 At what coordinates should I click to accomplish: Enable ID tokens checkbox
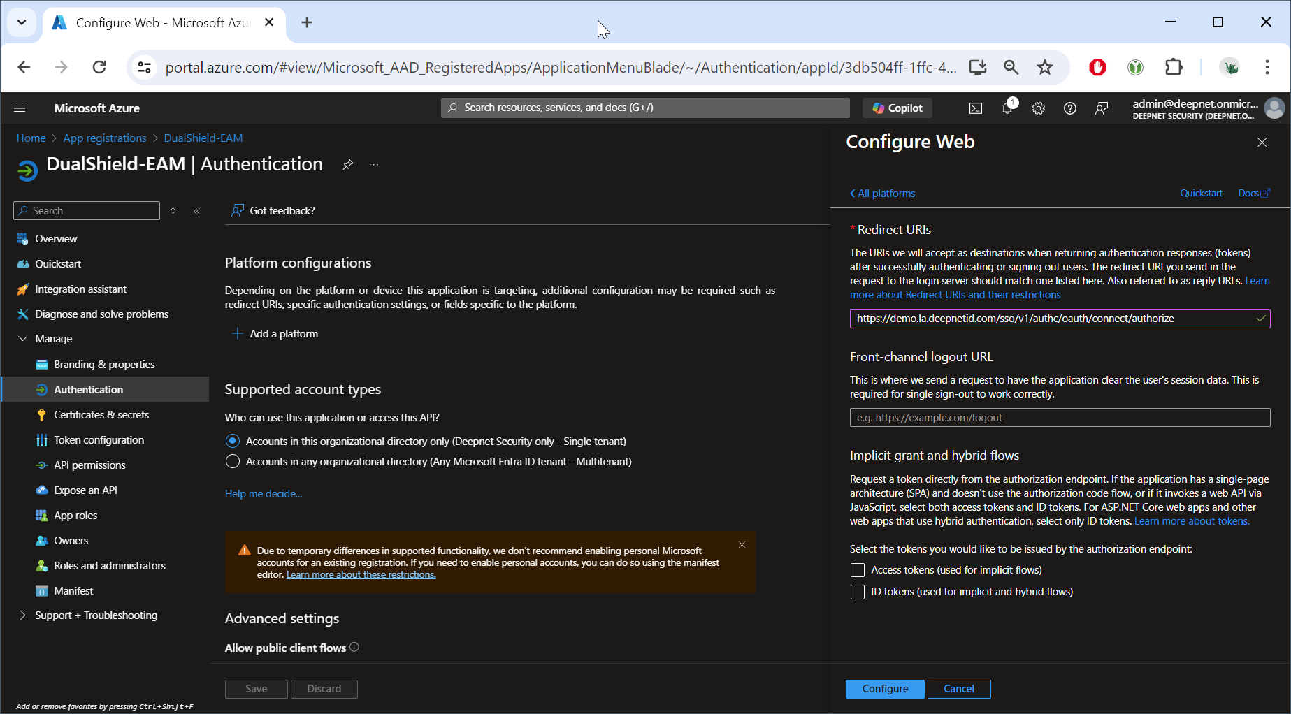click(858, 592)
